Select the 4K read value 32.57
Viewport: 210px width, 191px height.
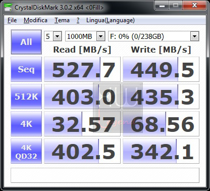coord(82,124)
